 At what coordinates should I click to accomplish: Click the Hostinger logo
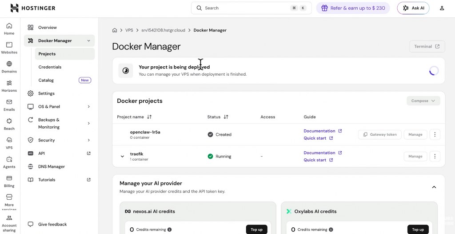[33, 8]
